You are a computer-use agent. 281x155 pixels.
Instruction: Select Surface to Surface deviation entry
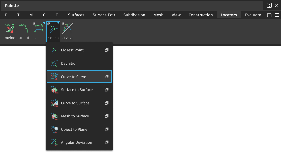point(77,90)
